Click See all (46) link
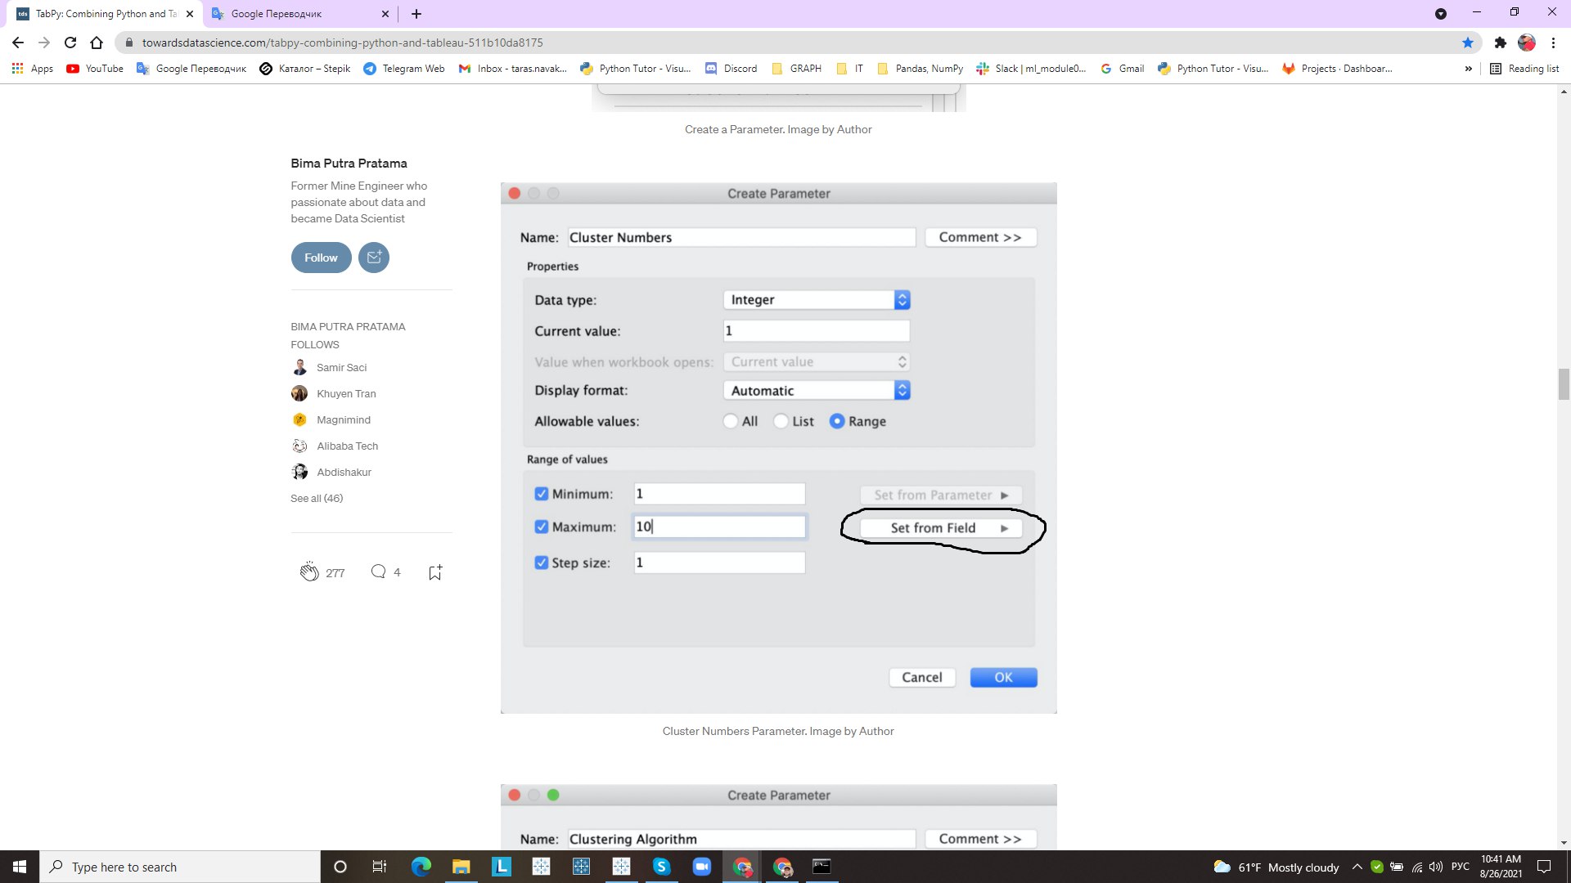Screen dimensions: 1571x883 coord(317,499)
